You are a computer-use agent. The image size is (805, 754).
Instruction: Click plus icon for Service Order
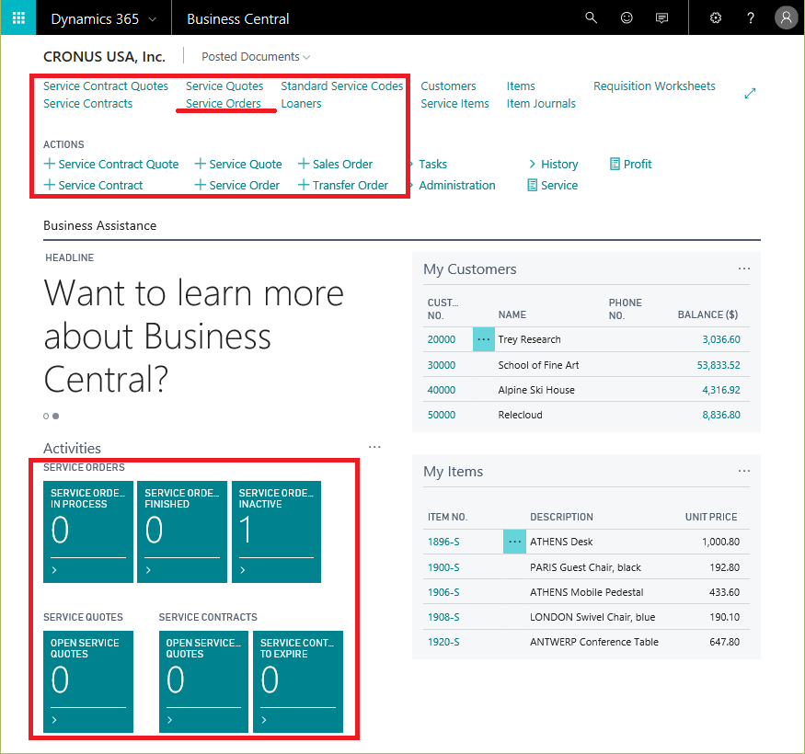201,185
